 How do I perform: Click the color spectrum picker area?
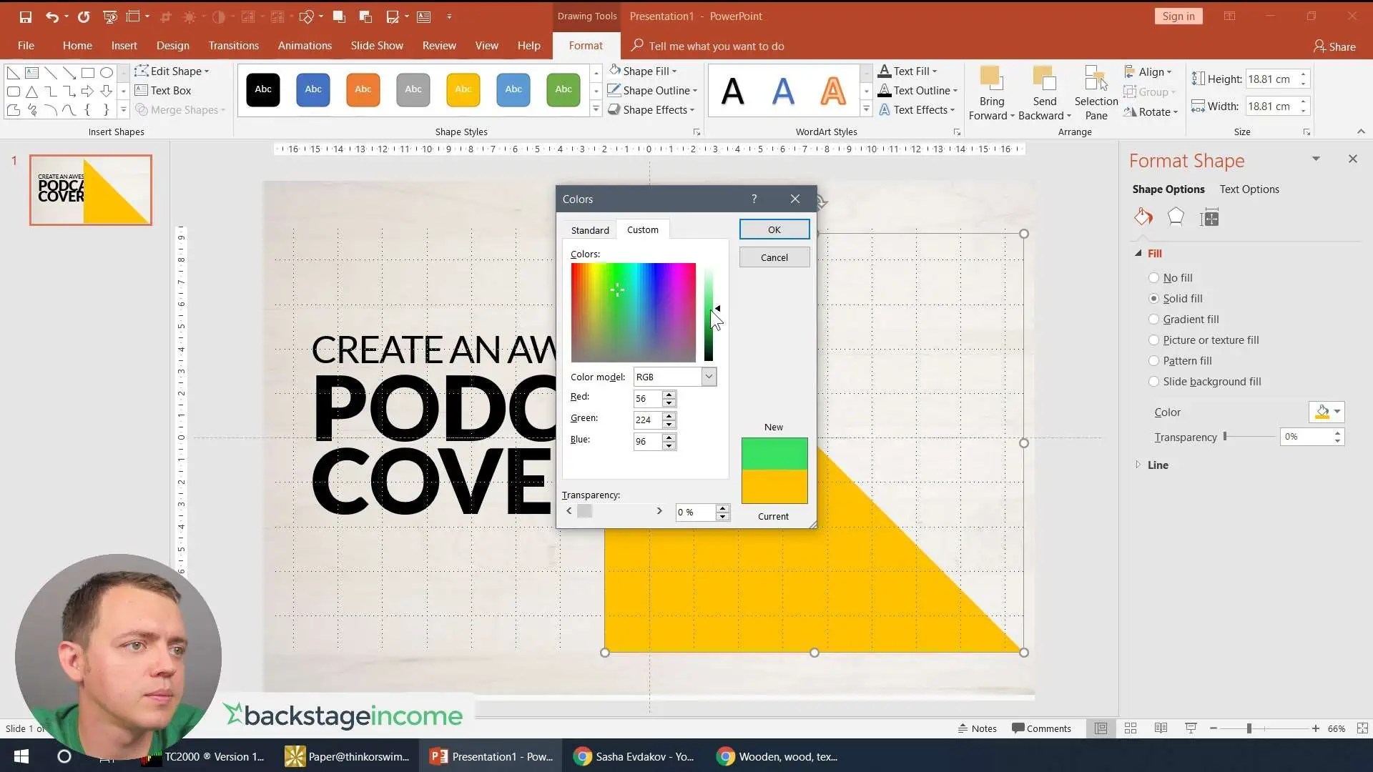pyautogui.click(x=633, y=312)
